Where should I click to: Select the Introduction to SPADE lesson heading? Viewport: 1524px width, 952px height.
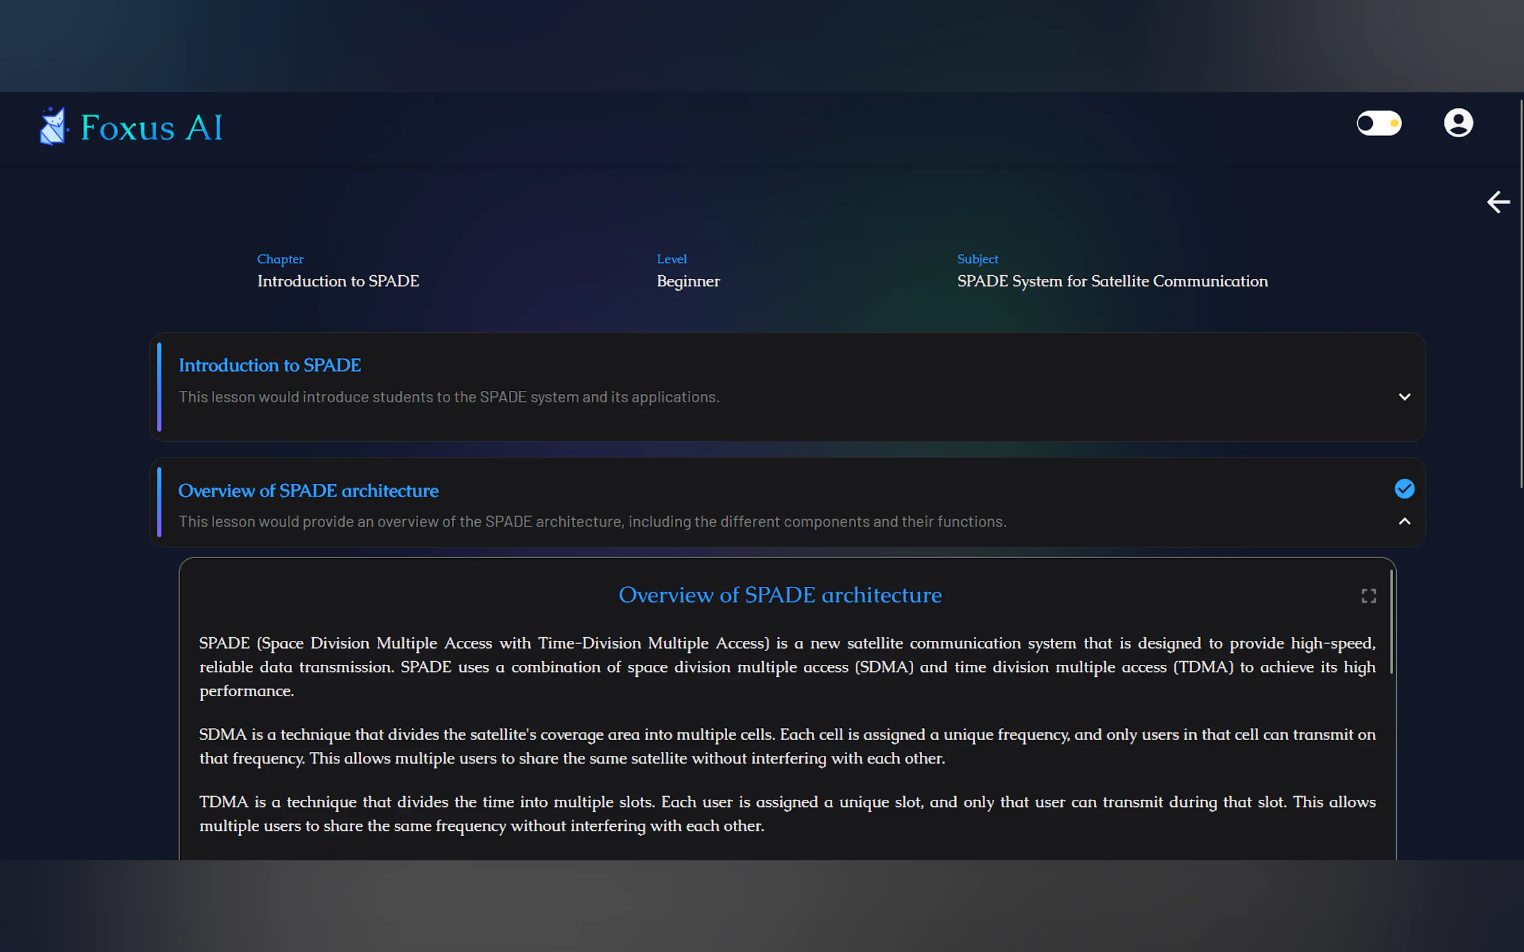(x=269, y=365)
